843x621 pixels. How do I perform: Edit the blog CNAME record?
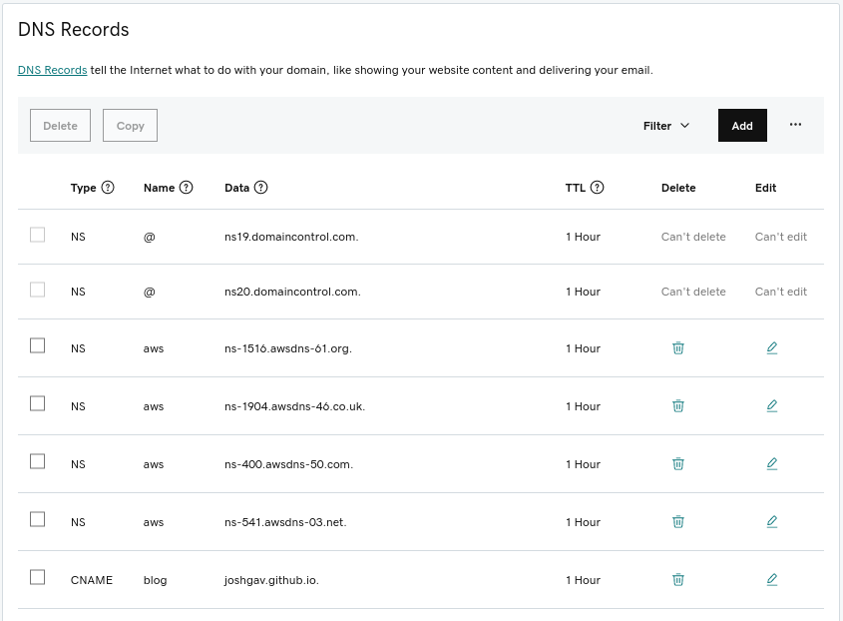(771, 580)
